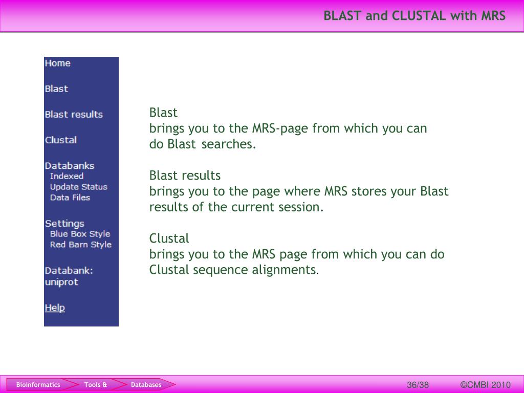Click the Bioinformatics breadcrumb arrow
Viewport: 524px width, 393px height.
coord(38,385)
